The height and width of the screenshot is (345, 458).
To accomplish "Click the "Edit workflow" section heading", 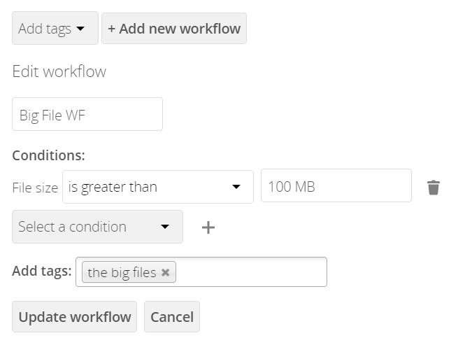I will coord(59,71).
